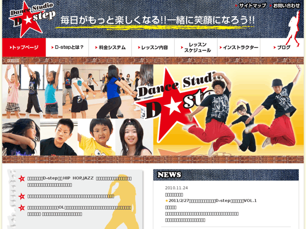Click the first red star bullet mentioning HIP HOP,JAZZ
Image resolution: width=306 pixels, height=229 pixels.
pyautogui.click(x=21, y=179)
